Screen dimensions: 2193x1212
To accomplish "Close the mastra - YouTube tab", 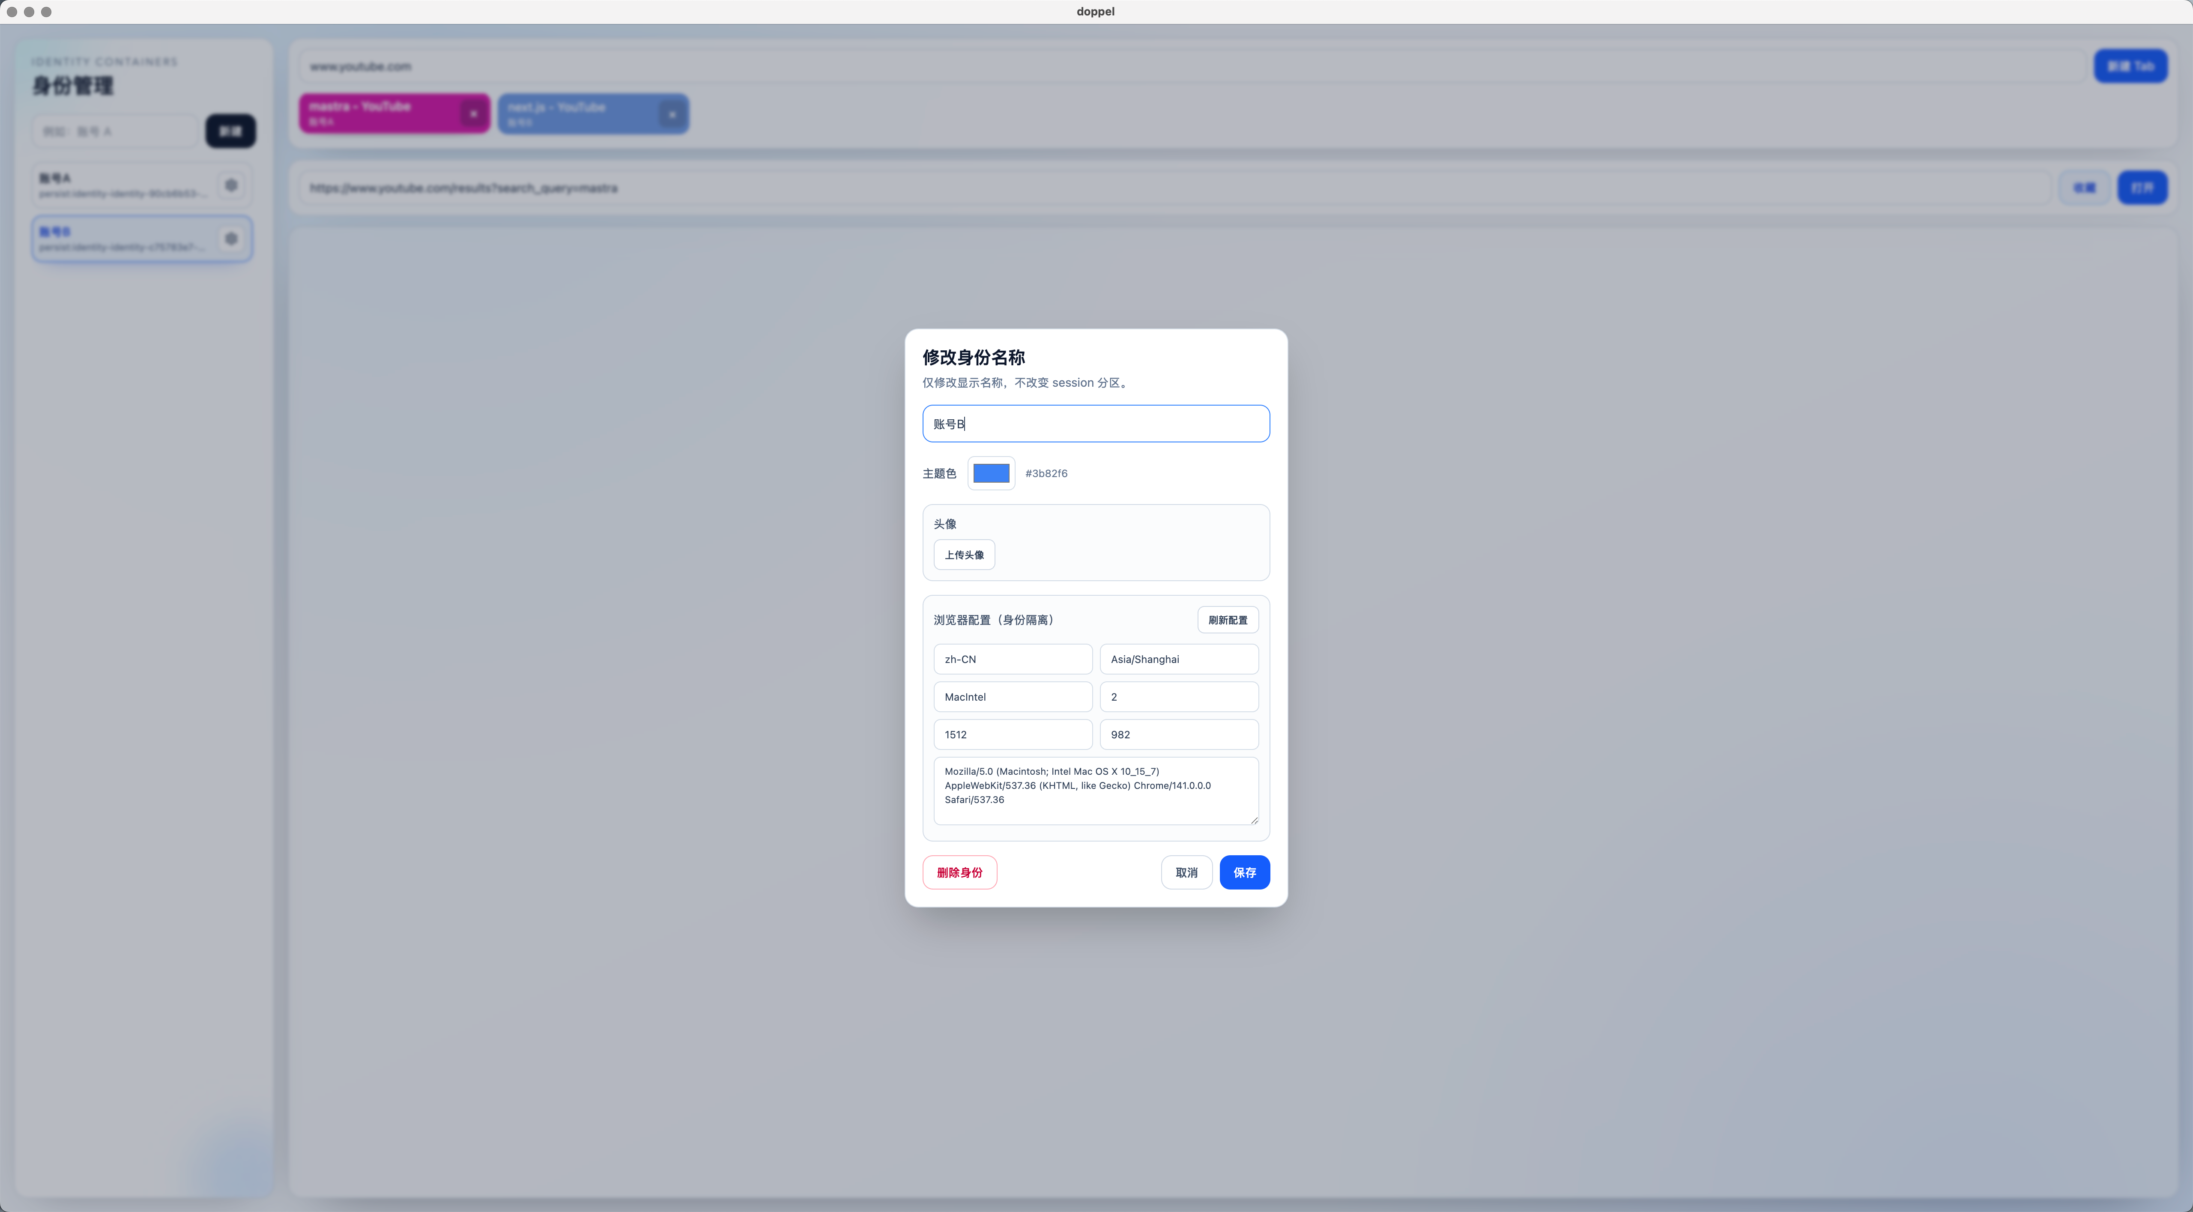I will (473, 113).
